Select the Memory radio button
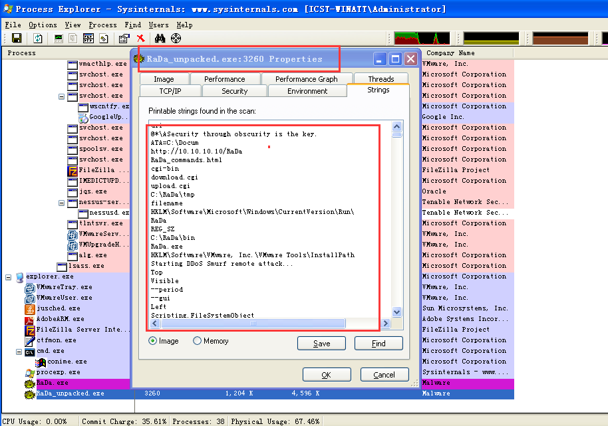The width and height of the screenshot is (608, 426). [197, 341]
